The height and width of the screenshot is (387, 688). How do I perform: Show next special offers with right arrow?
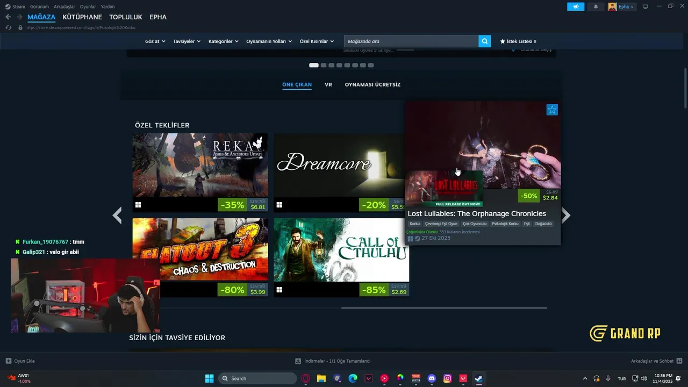tap(566, 216)
